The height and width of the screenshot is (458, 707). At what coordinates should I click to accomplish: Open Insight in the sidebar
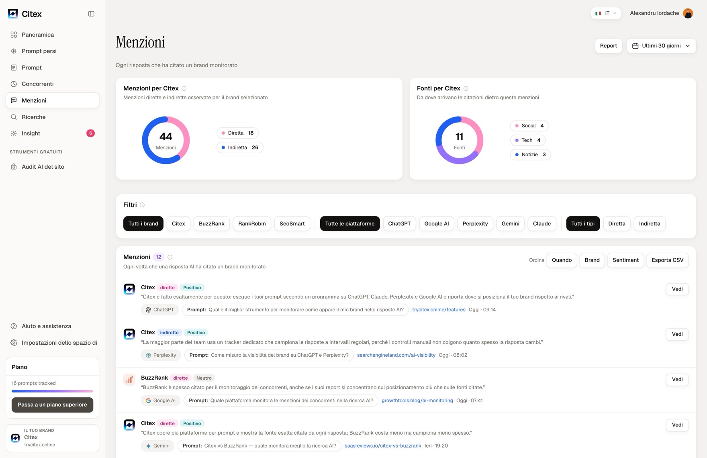(x=52, y=133)
